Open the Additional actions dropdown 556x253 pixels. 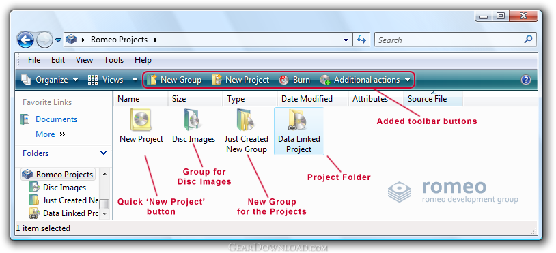pyautogui.click(x=365, y=80)
